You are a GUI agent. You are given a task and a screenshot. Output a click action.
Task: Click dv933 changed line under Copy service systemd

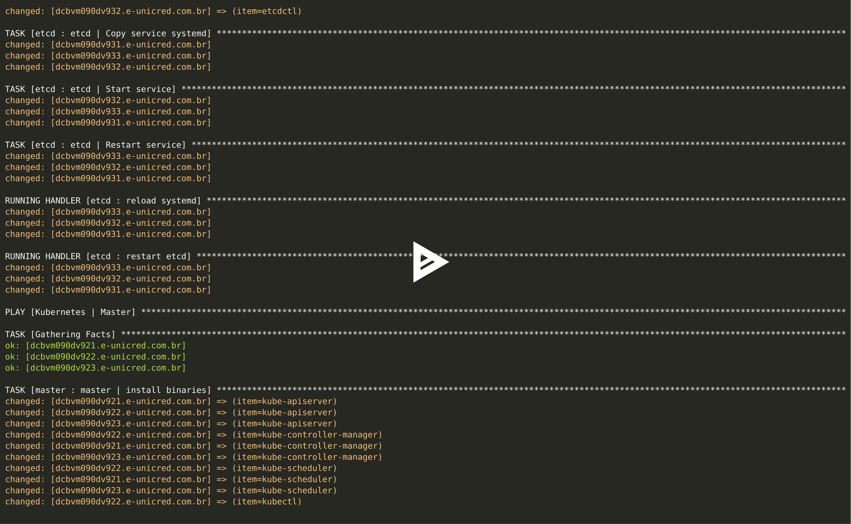(108, 56)
